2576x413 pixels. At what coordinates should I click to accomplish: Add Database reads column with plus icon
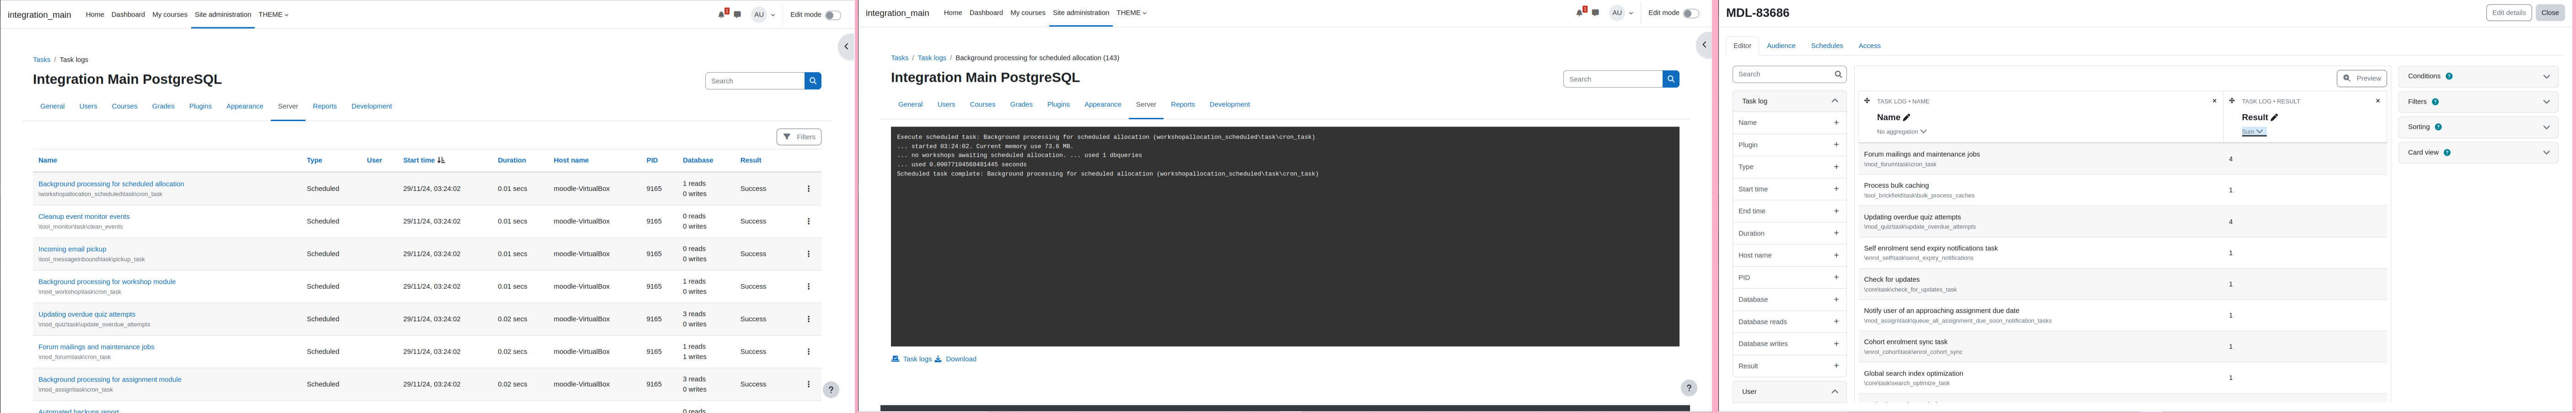[1836, 321]
